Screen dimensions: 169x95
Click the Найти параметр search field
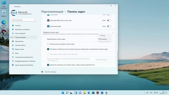(24, 20)
